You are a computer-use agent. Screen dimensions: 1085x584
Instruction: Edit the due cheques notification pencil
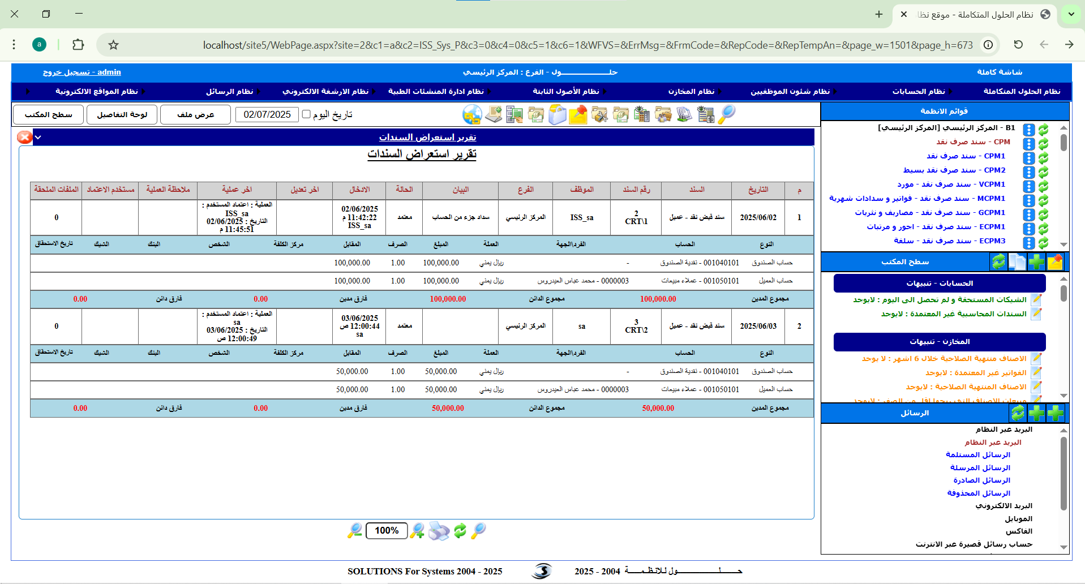pyautogui.click(x=1036, y=299)
